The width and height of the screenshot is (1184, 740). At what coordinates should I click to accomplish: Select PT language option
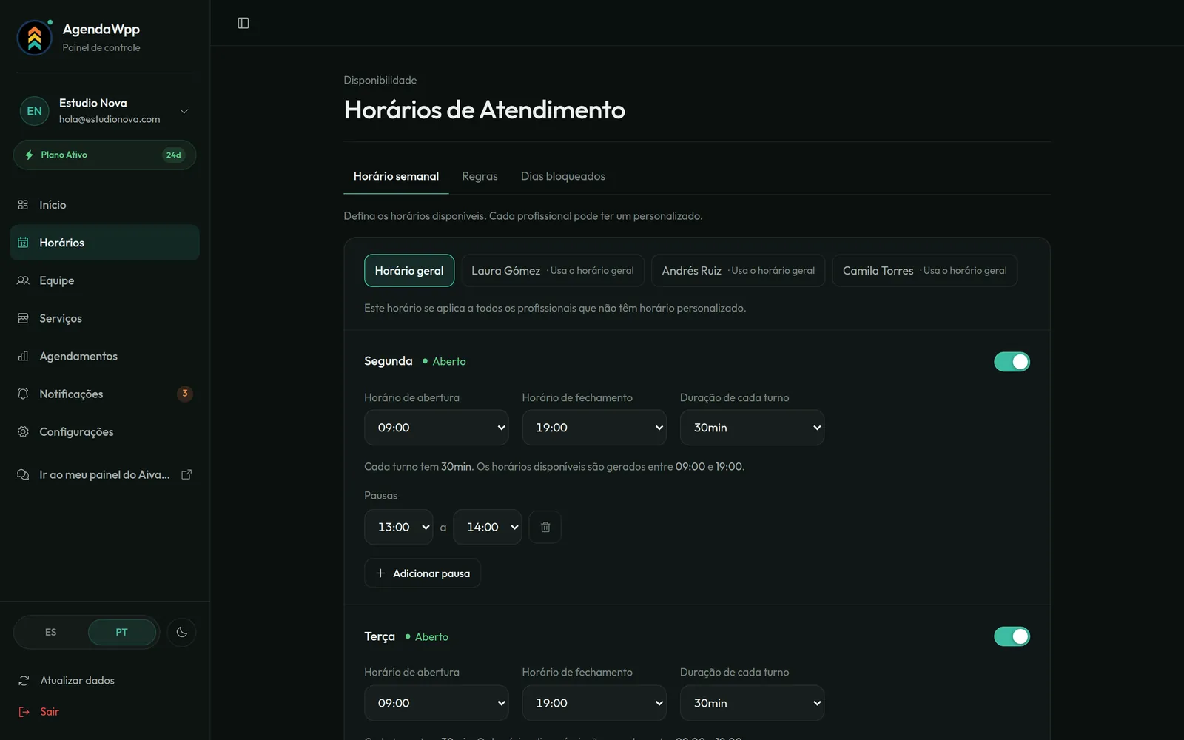121,632
